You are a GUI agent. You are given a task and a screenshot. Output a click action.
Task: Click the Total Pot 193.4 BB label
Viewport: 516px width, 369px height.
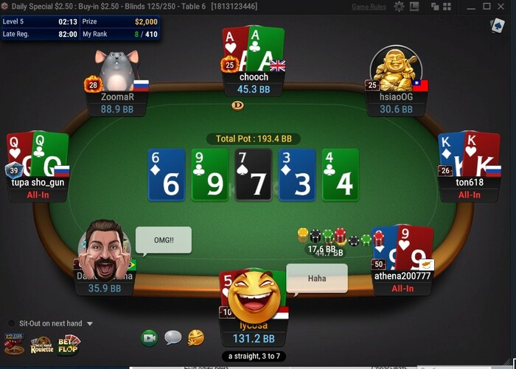pos(254,138)
